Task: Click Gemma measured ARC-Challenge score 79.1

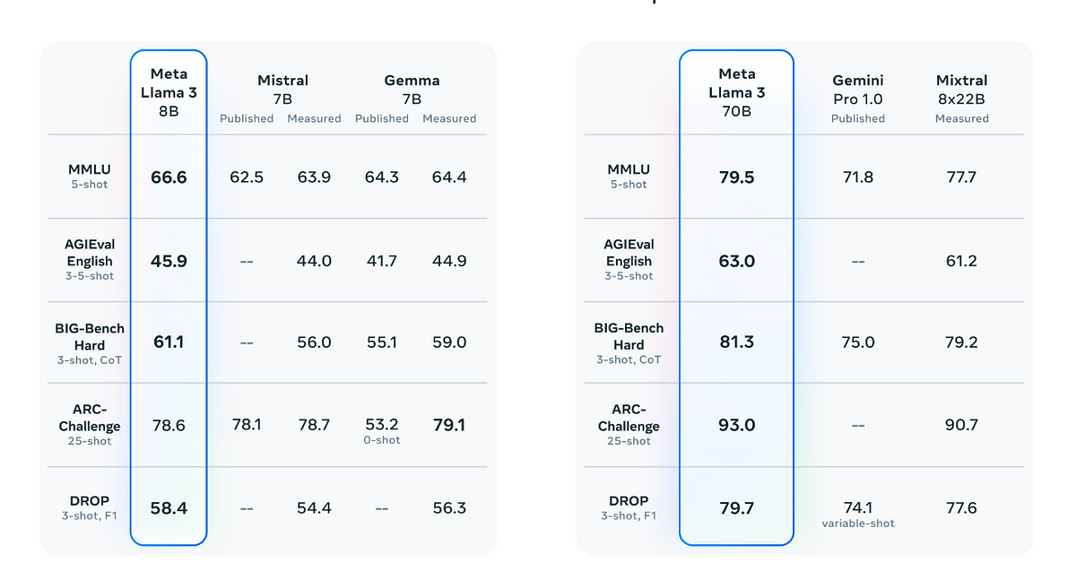Action: [449, 425]
